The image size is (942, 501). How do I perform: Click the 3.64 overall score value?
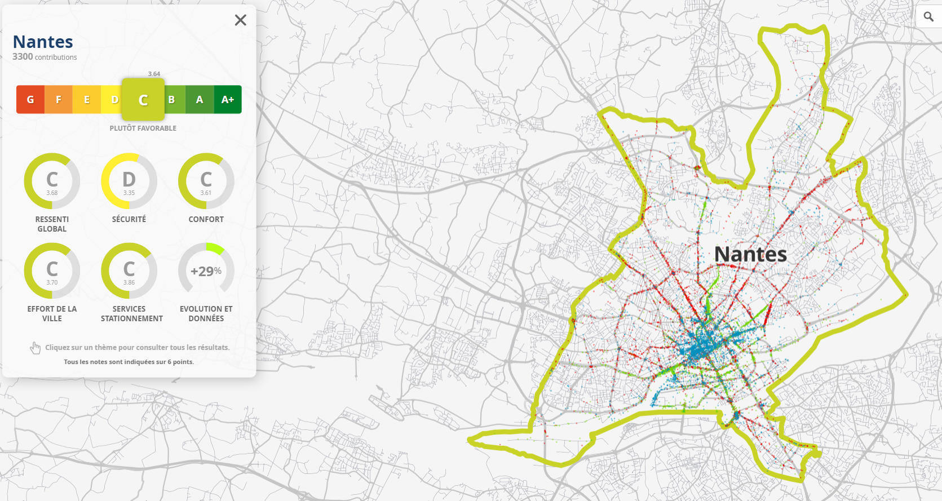(x=154, y=74)
